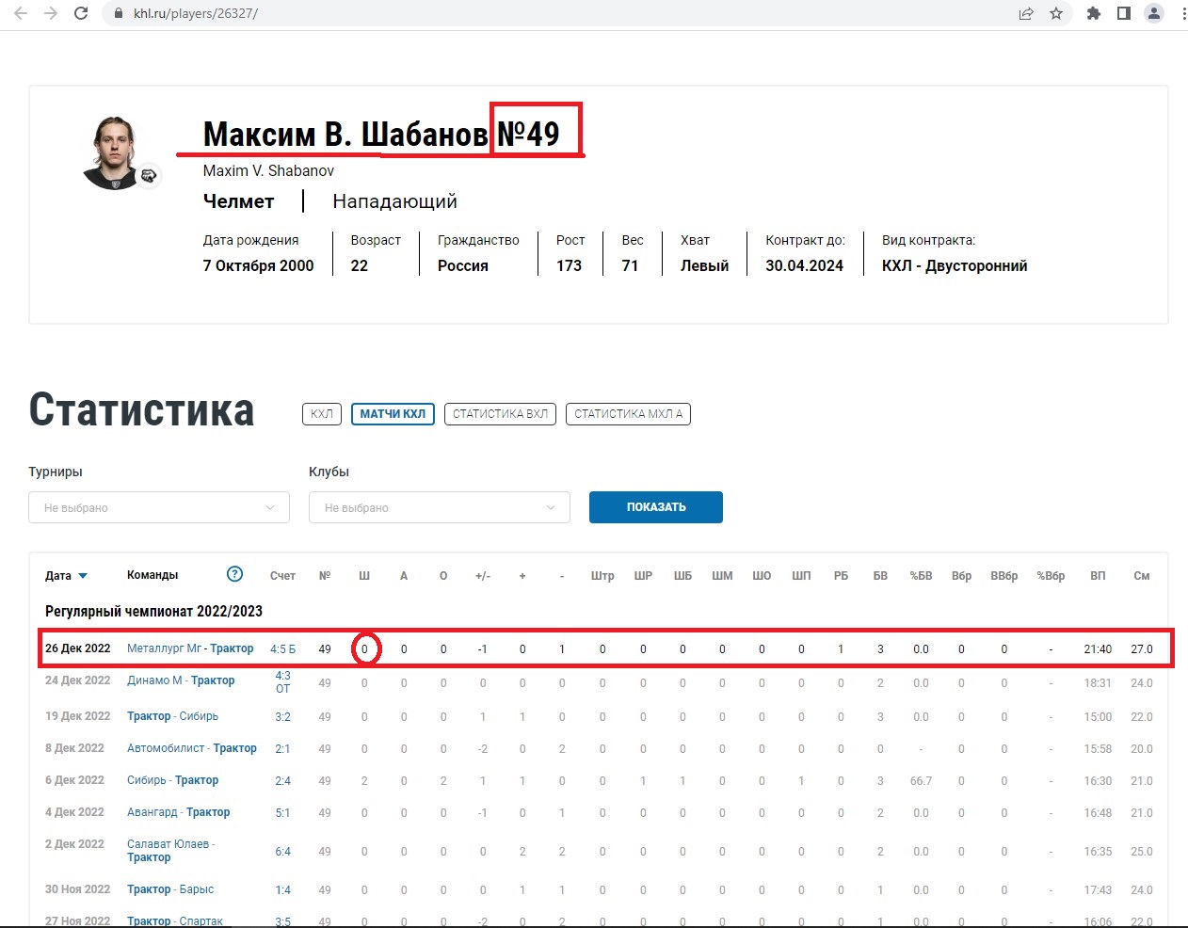Click the +/- column header
1188x928 pixels.
(x=483, y=576)
